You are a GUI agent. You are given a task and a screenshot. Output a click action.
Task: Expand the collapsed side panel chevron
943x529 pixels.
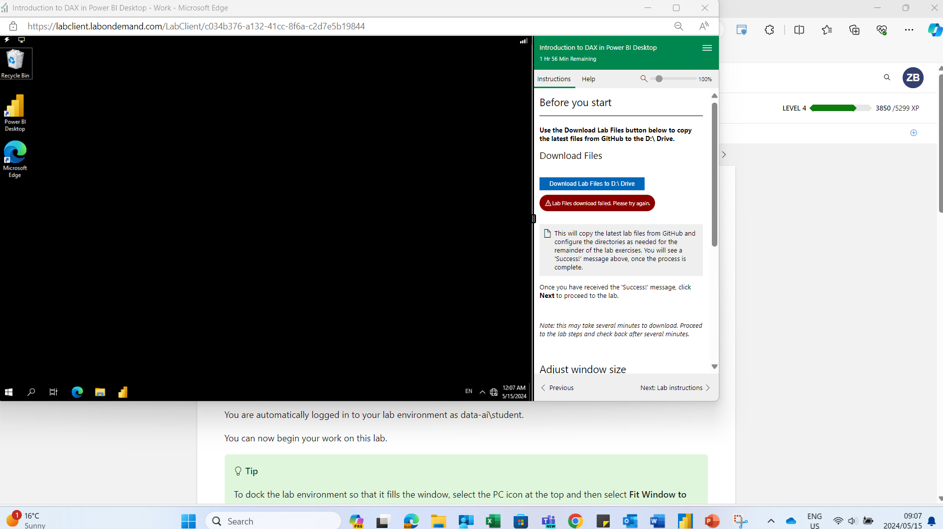(724, 154)
